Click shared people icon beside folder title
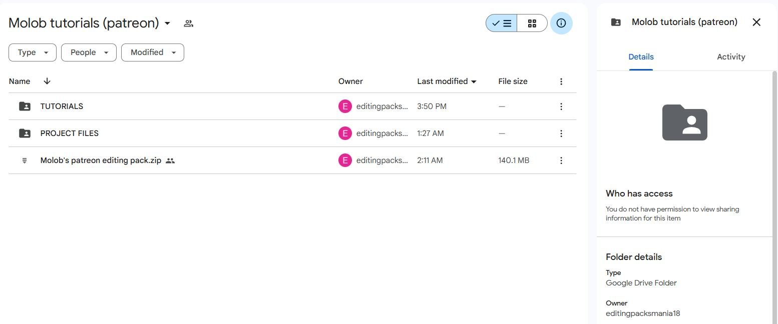Screen dimensions: 778x324 [188, 23]
